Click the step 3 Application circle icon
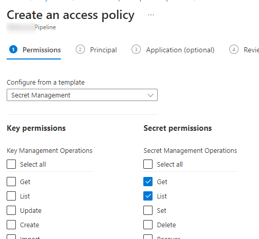 point(136,49)
